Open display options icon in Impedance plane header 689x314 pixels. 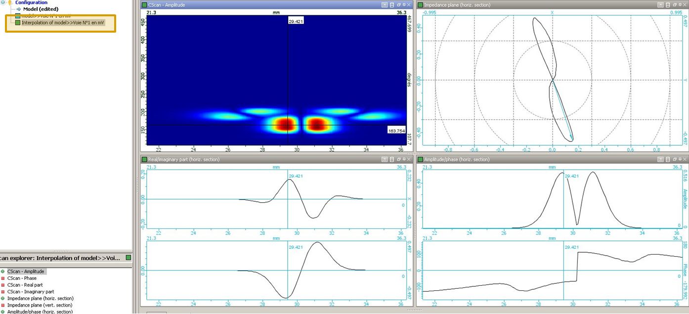[660, 5]
